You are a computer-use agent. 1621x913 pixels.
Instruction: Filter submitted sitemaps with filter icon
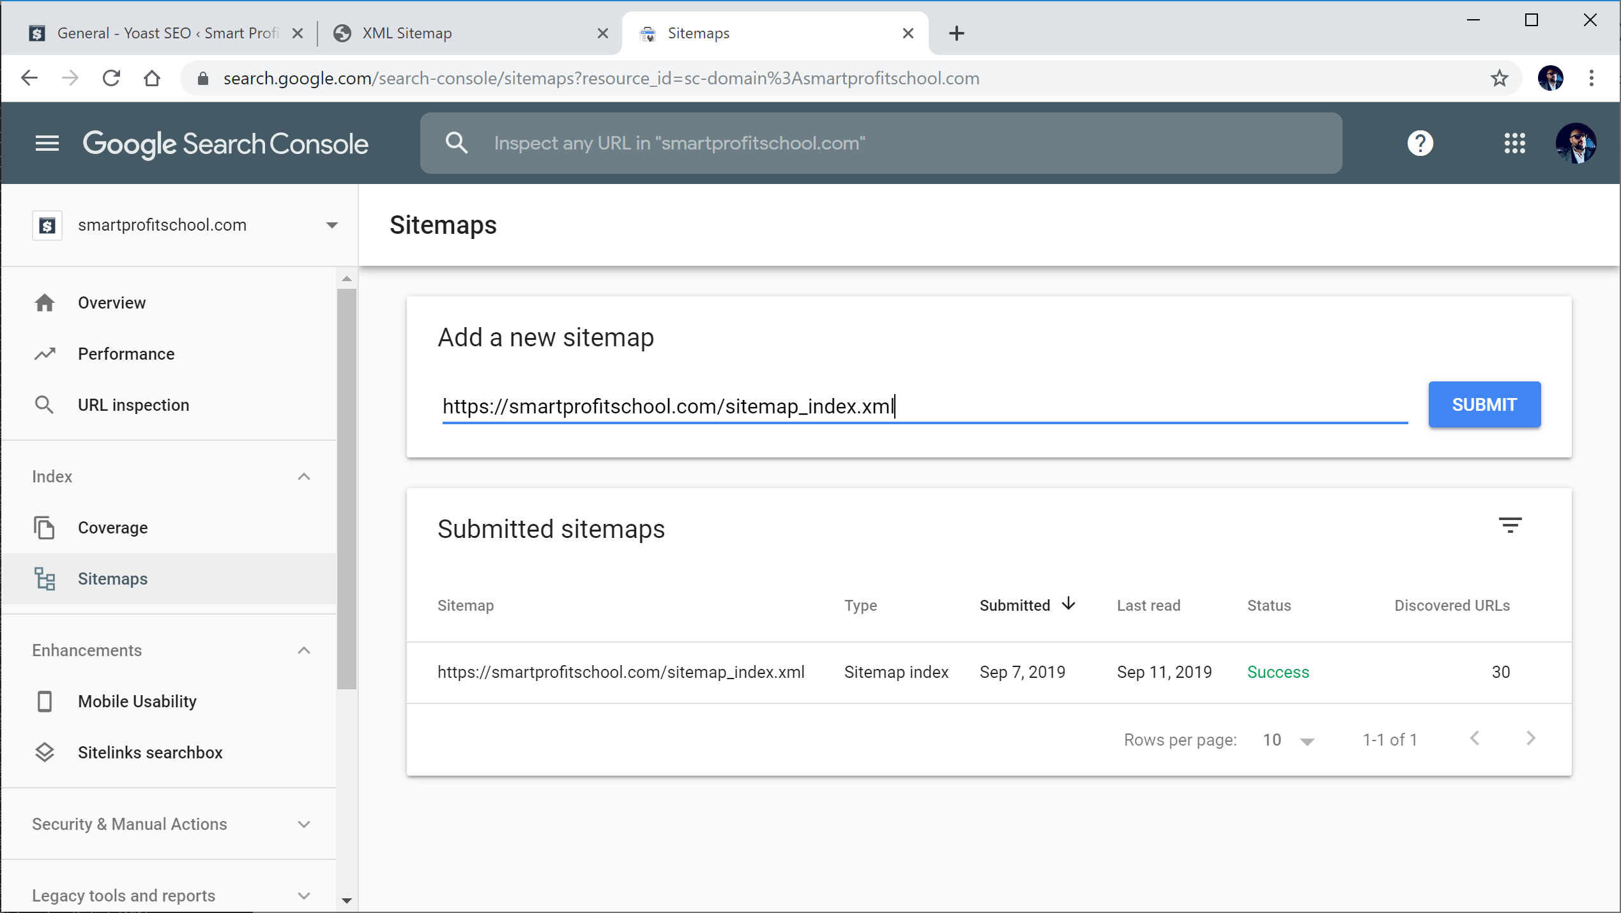(1510, 525)
